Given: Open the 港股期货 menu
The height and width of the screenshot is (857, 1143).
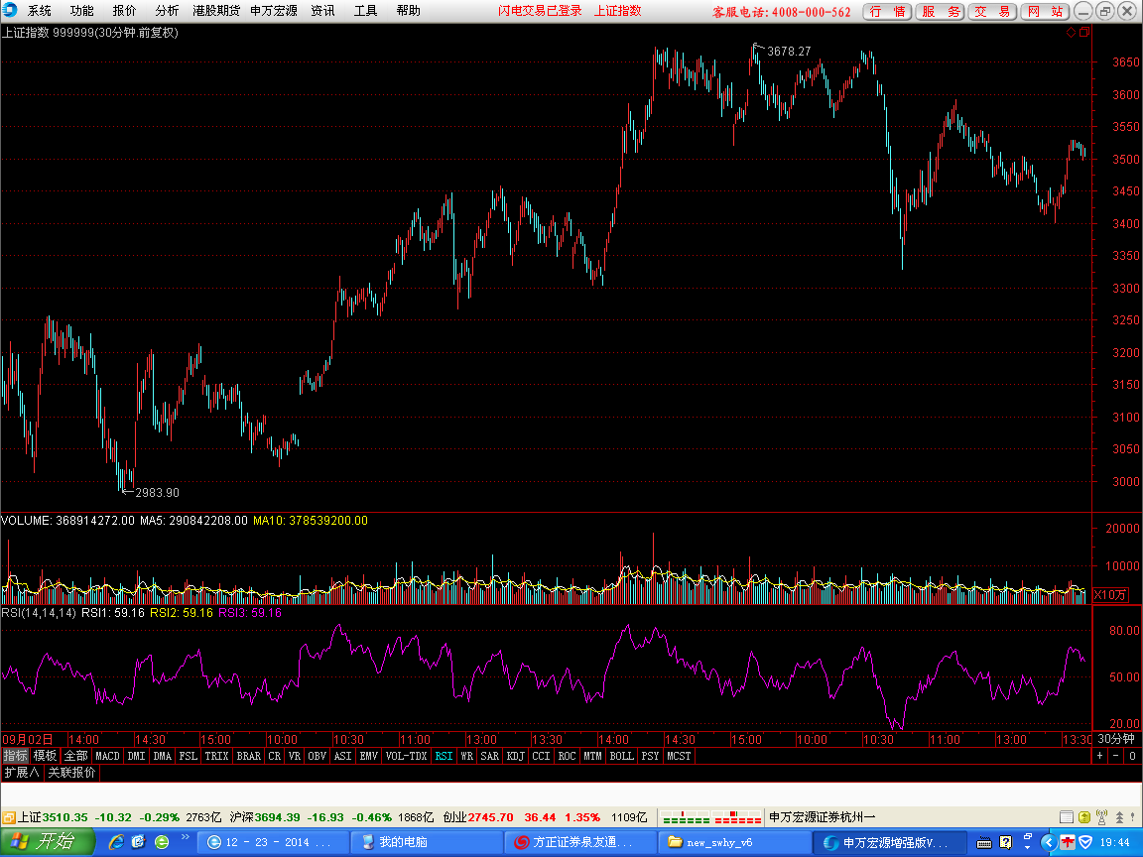Looking at the screenshot, I should tap(215, 10).
